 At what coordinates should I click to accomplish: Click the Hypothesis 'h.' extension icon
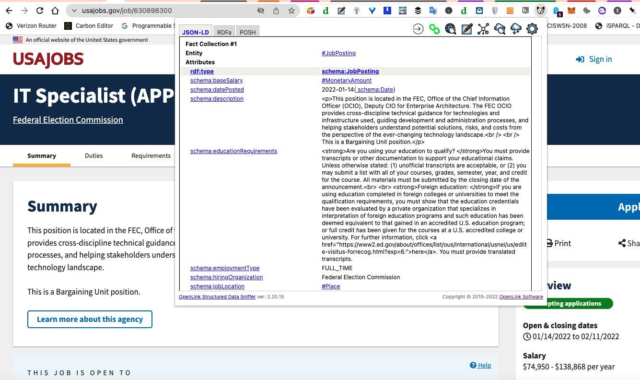point(525,11)
